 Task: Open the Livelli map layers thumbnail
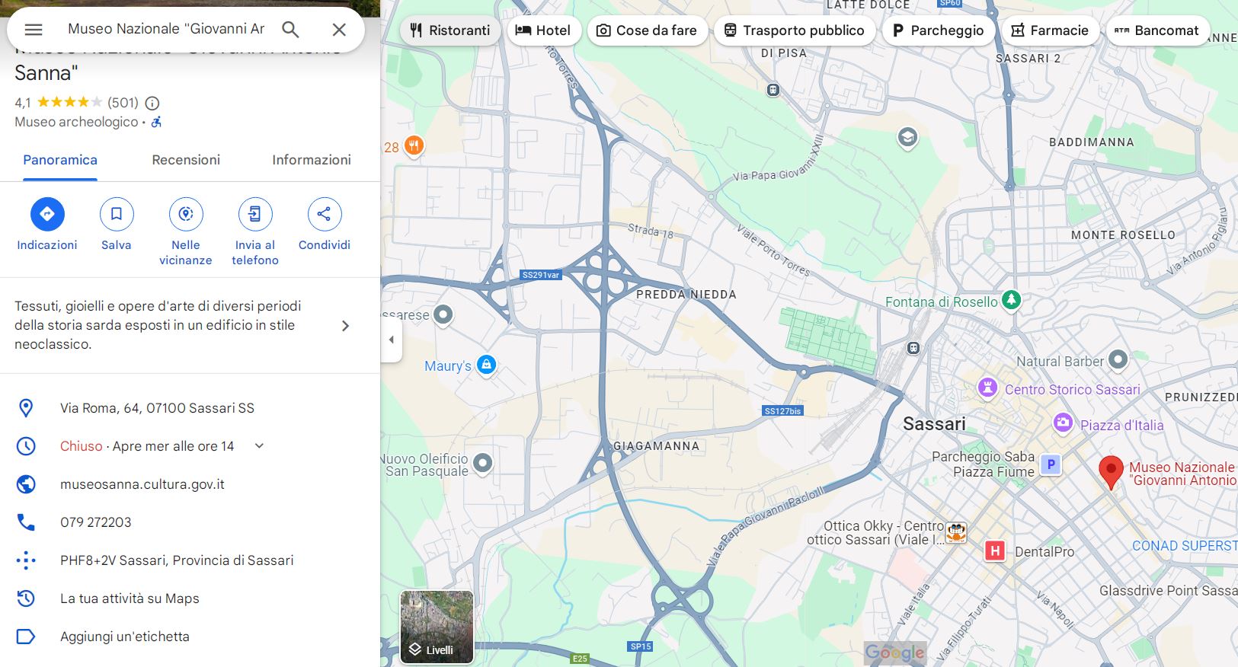click(437, 627)
